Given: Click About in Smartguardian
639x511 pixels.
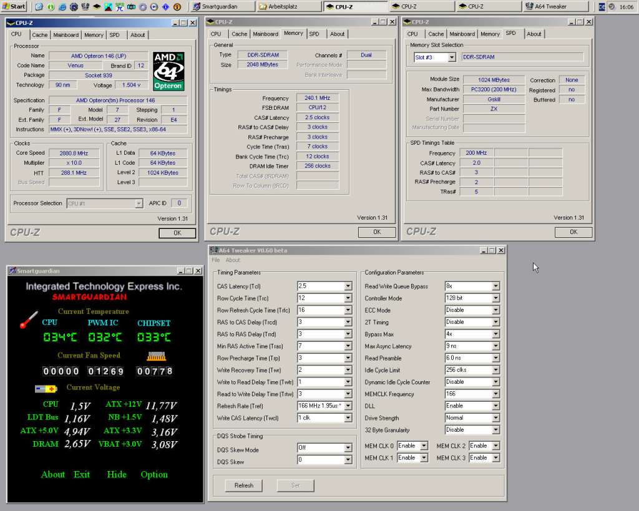Looking at the screenshot, I should click(53, 474).
